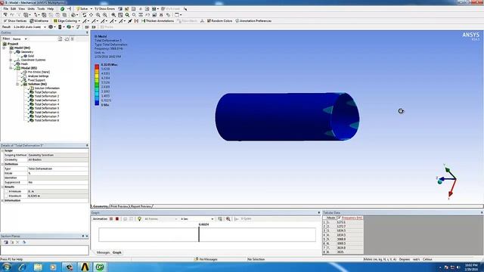Select Total Deformation 6 result

(x=47, y=113)
